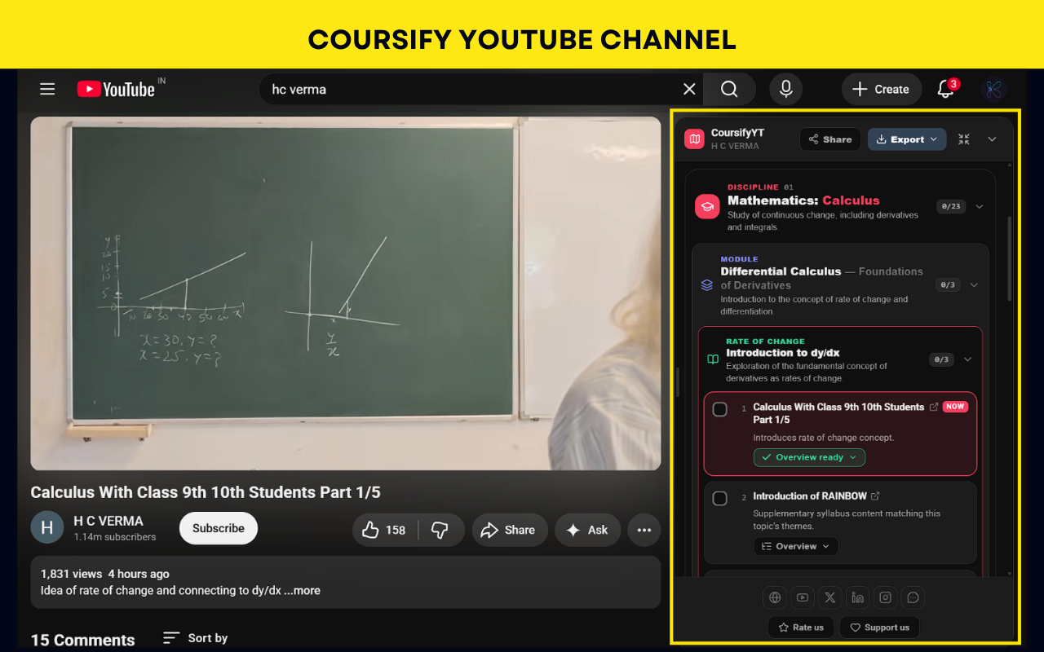Click the 0/3 module progress badge
This screenshot has height=652, width=1044.
pos(948,285)
